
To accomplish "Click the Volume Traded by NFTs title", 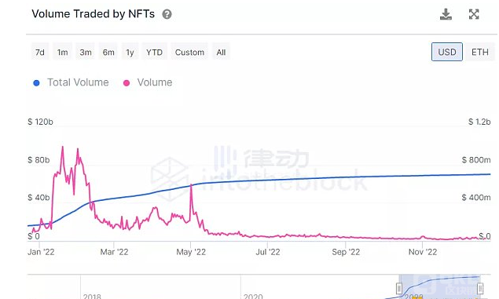I will 94,14.
